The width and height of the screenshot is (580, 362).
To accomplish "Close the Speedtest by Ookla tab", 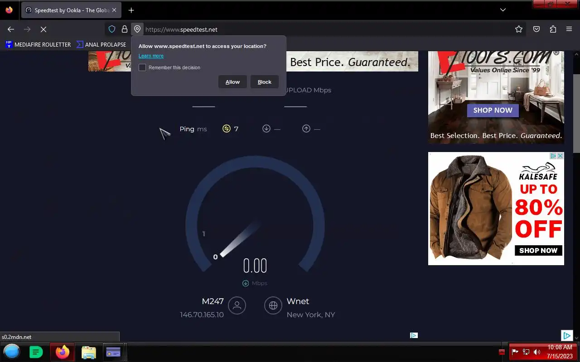I will click(114, 10).
